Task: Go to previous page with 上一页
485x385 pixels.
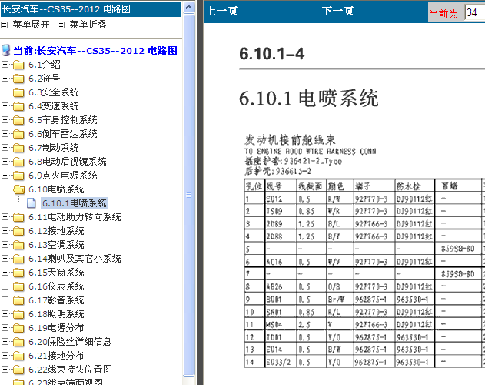Action: (x=222, y=12)
